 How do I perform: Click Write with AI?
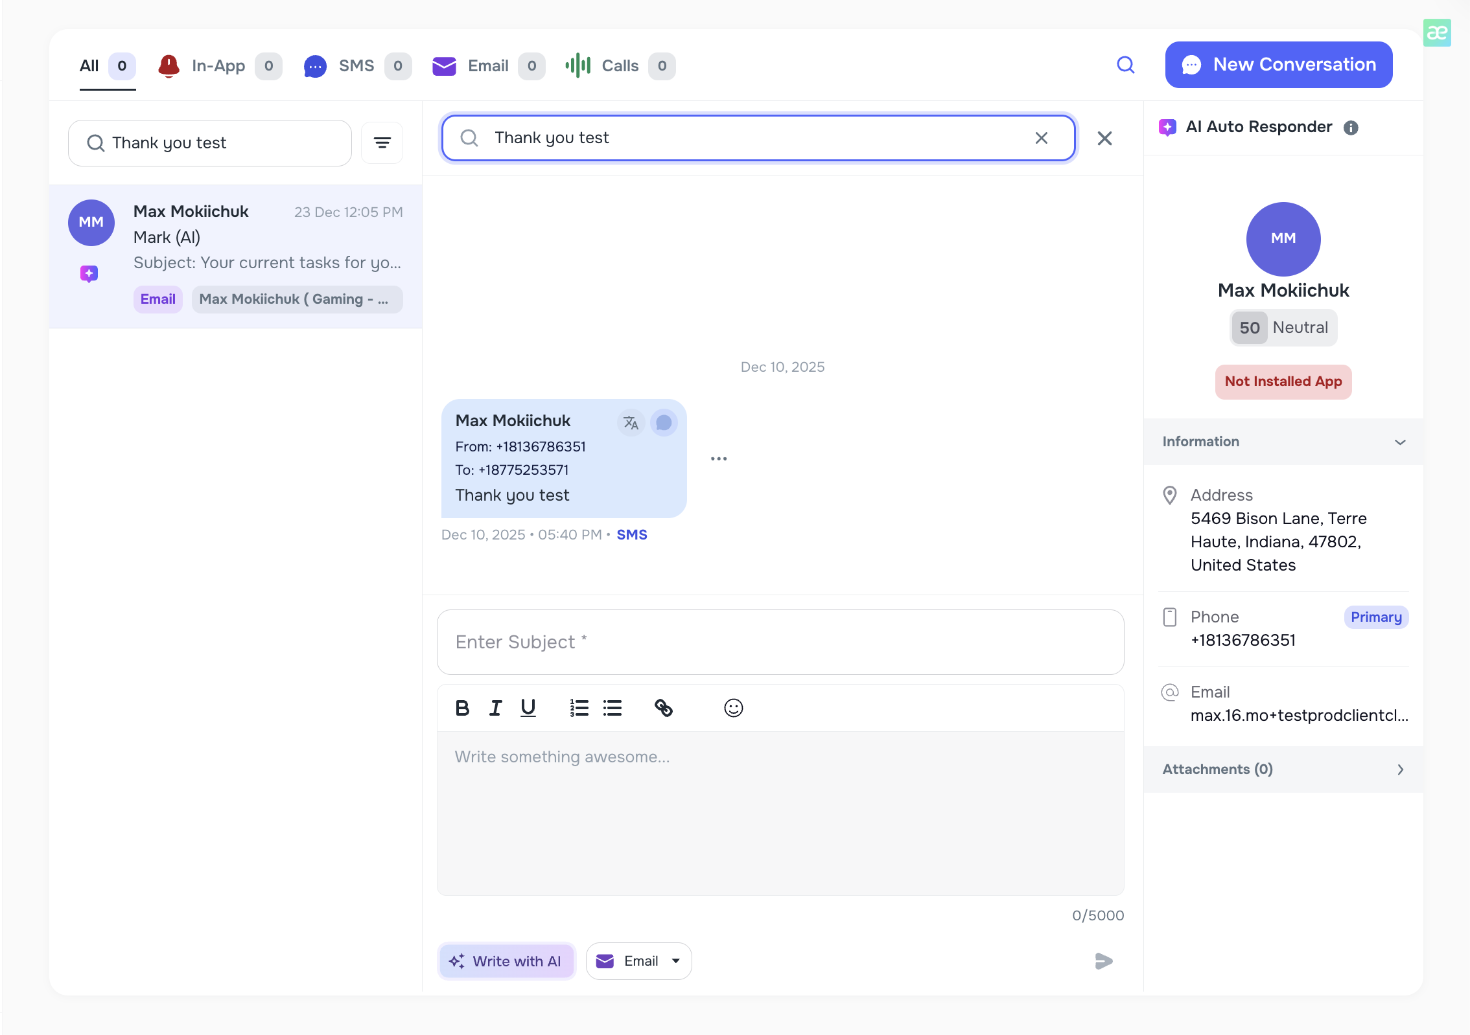pos(506,961)
